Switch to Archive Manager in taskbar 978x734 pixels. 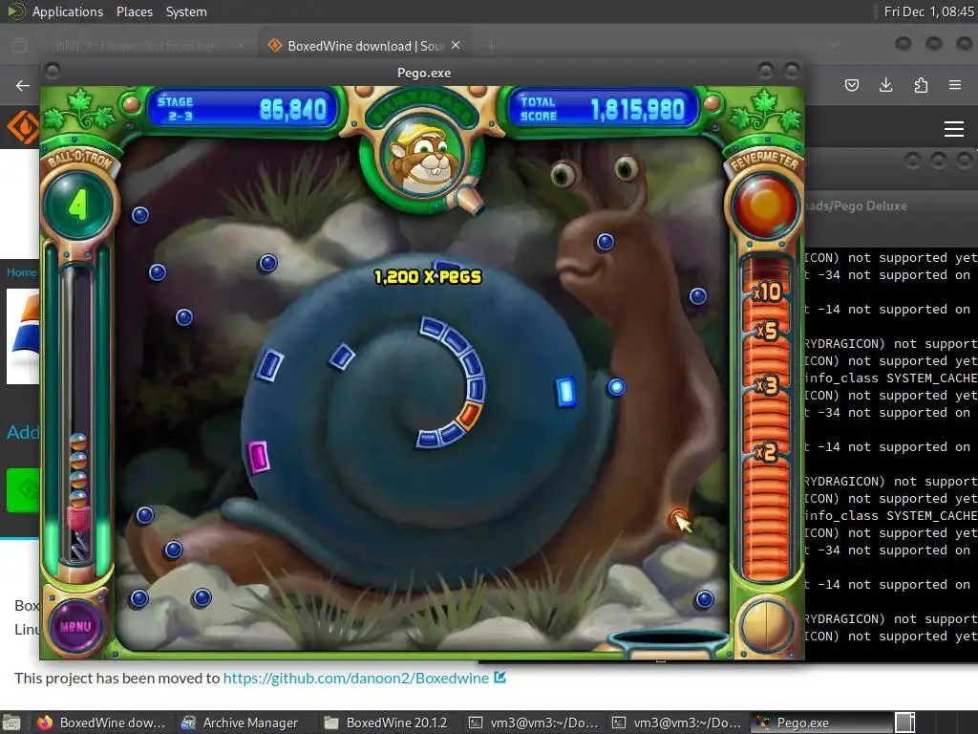[x=240, y=723]
